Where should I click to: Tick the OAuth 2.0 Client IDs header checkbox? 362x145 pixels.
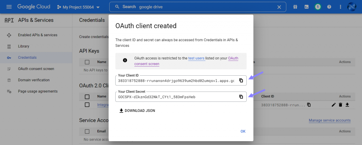(87, 96)
